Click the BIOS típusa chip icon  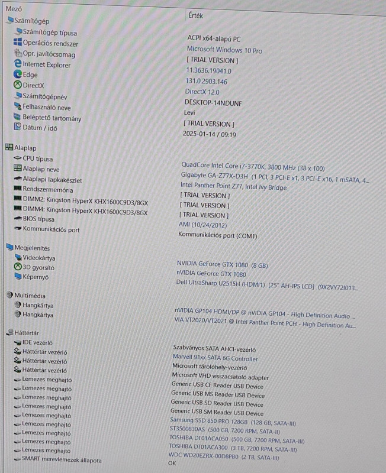coord(18,218)
